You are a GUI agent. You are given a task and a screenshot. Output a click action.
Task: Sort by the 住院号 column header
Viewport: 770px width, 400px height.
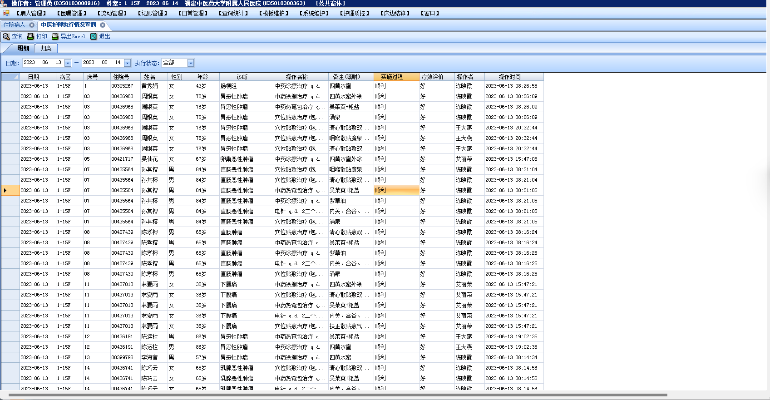pos(125,77)
